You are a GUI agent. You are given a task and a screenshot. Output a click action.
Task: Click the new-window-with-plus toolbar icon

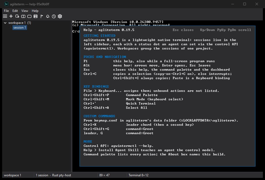pyautogui.click(x=17, y=16)
